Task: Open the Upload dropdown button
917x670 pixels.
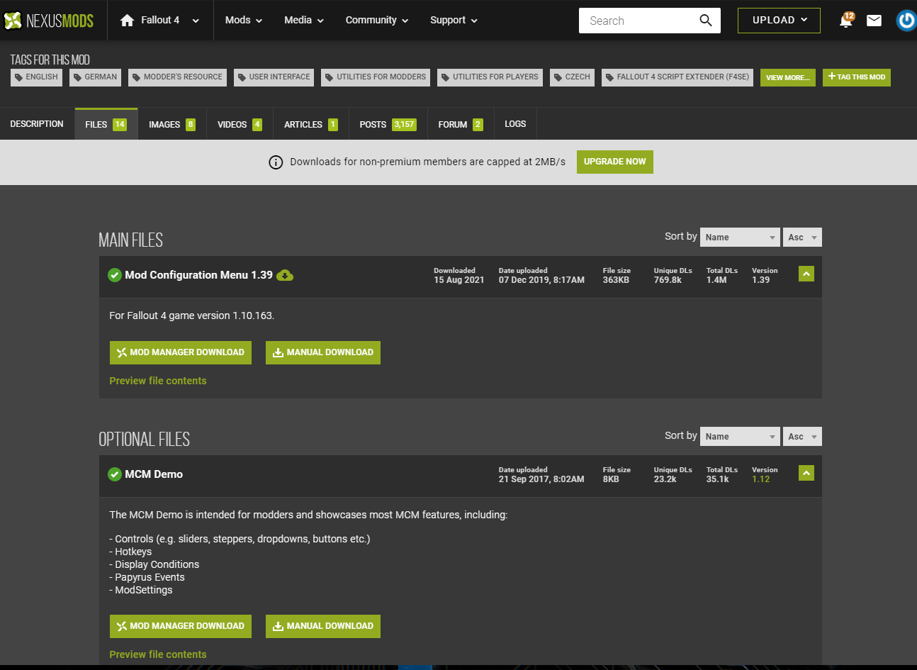Action: coord(779,21)
